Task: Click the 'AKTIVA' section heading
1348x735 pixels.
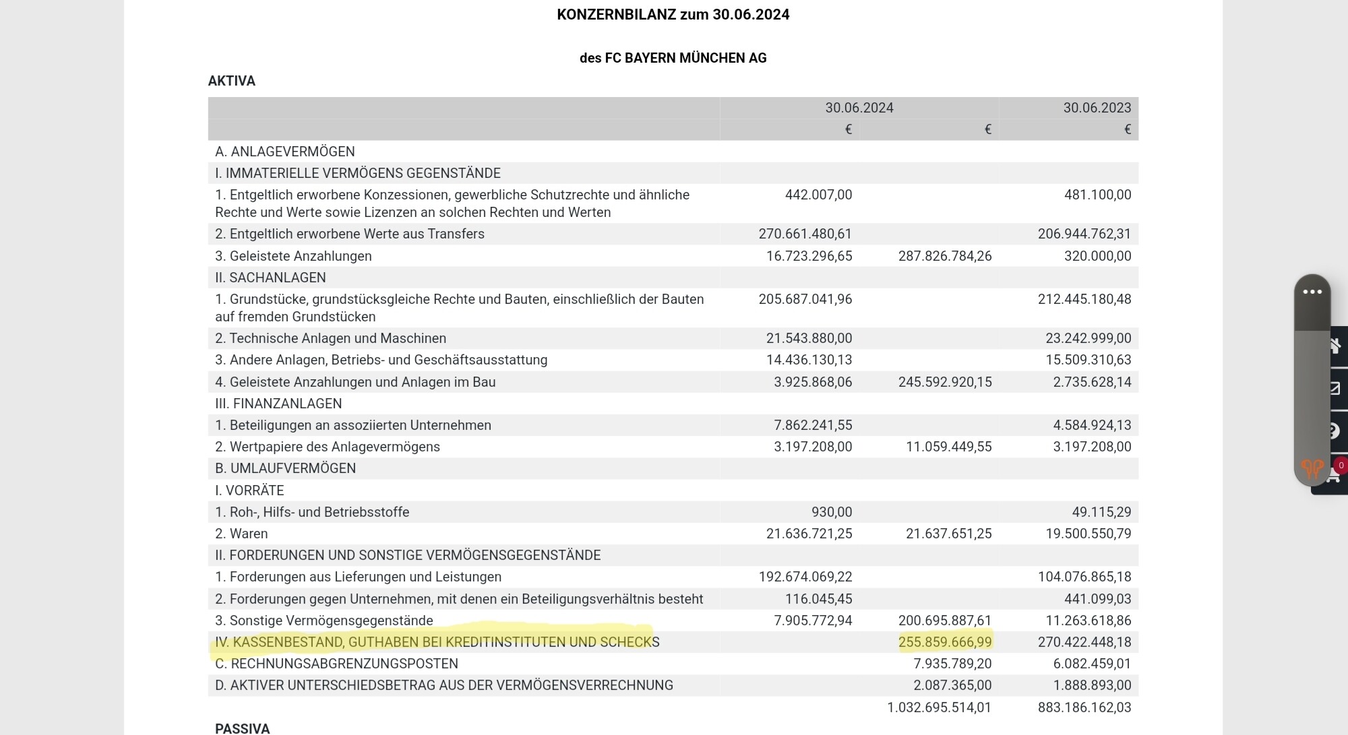Action: coord(232,81)
